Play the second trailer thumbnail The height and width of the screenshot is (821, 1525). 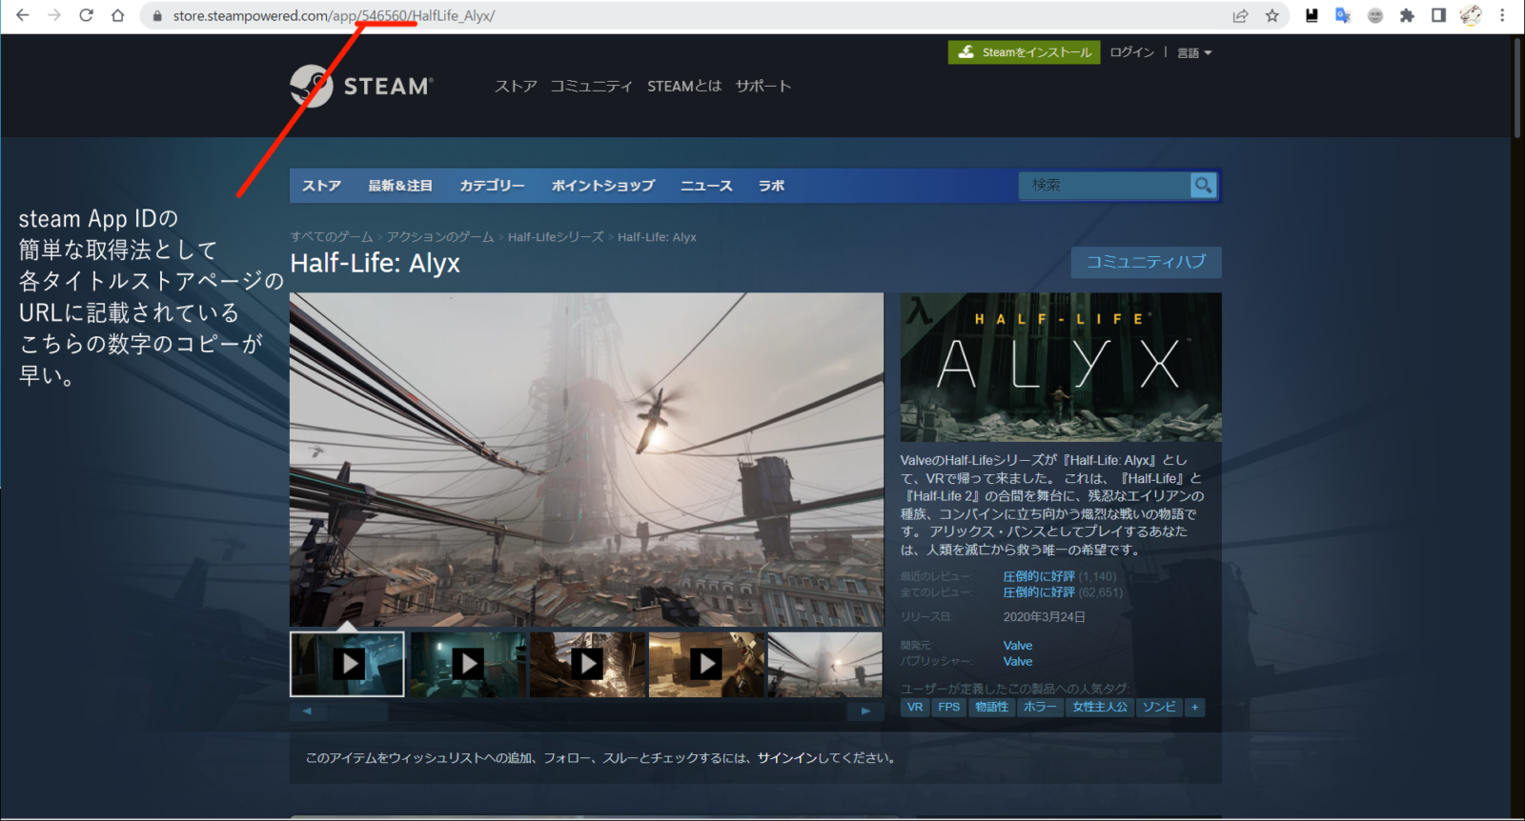point(467,664)
